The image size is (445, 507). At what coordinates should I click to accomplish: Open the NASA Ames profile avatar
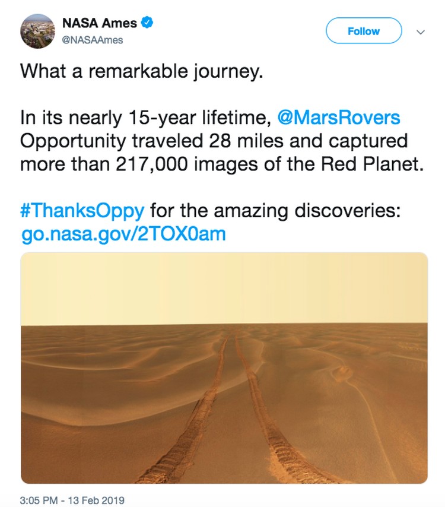click(x=37, y=31)
